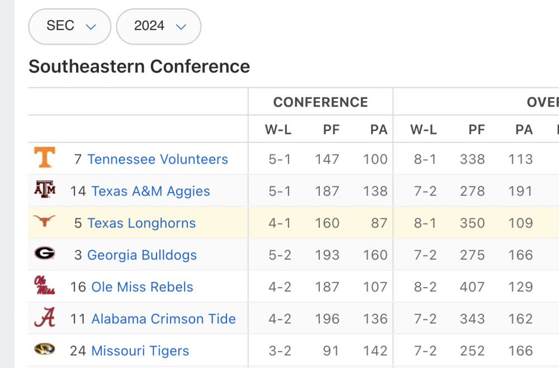Click the Texas Longhorns logo icon
The height and width of the screenshot is (368, 559).
point(45,222)
